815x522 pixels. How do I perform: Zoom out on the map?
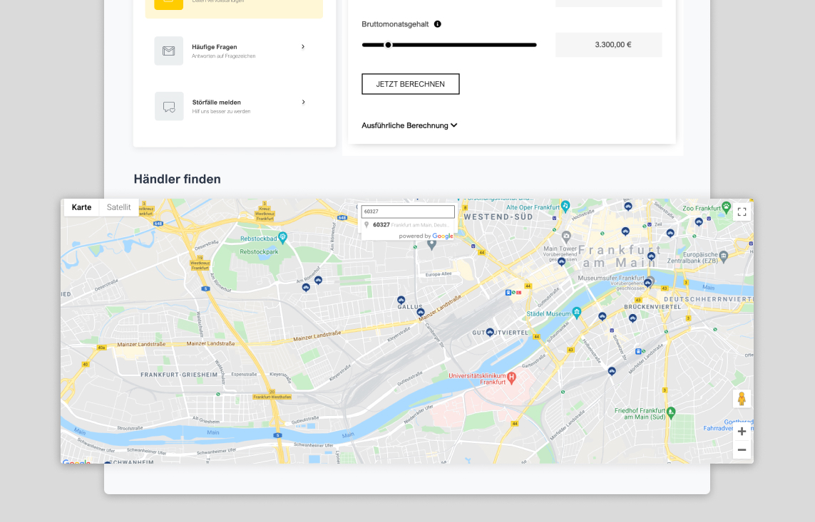(x=742, y=450)
